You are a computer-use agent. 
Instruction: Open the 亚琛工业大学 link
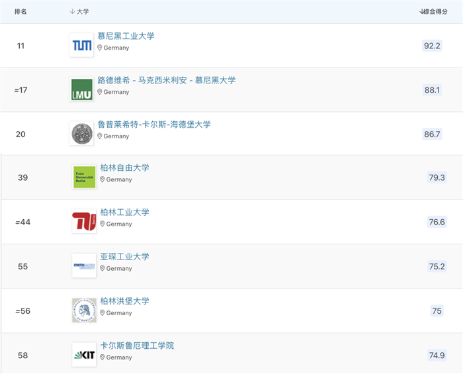[x=124, y=256]
